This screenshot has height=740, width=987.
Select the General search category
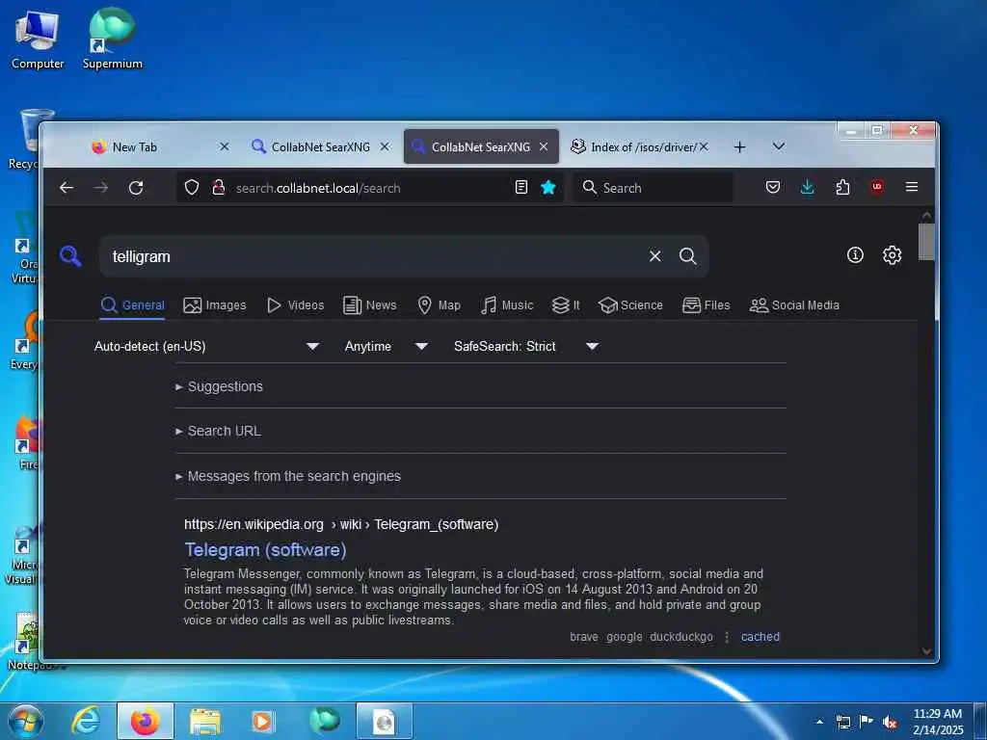click(133, 305)
